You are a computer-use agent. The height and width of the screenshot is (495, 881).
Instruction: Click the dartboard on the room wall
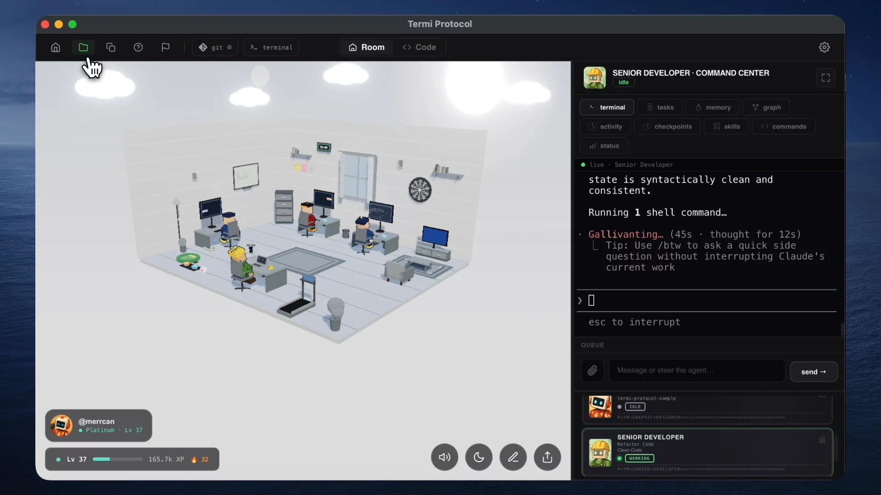[x=420, y=190]
